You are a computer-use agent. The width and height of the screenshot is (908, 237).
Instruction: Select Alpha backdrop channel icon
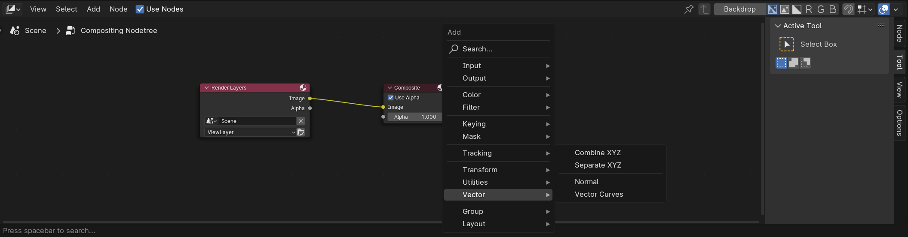click(797, 9)
